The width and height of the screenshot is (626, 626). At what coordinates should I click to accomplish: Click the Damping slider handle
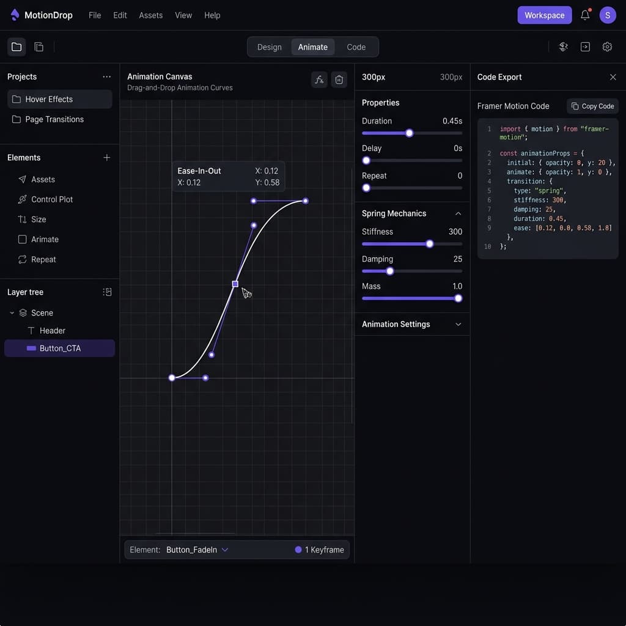point(390,271)
